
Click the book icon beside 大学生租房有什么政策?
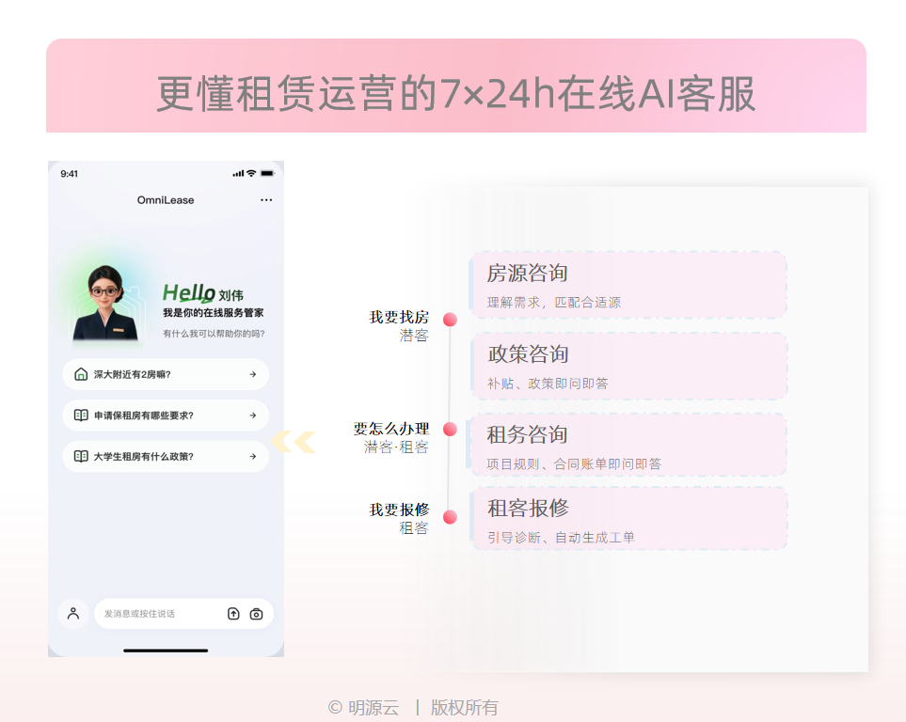point(81,456)
